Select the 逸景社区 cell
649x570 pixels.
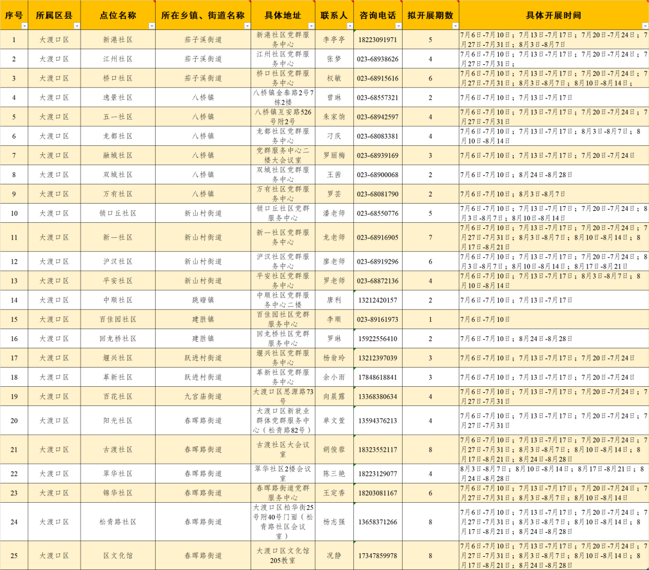point(118,98)
